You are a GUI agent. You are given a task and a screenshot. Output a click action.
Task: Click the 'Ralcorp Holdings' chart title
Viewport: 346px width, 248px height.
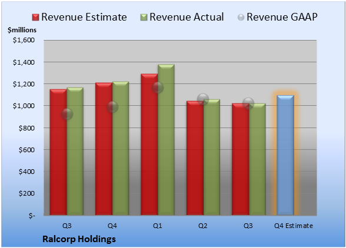[79, 239]
